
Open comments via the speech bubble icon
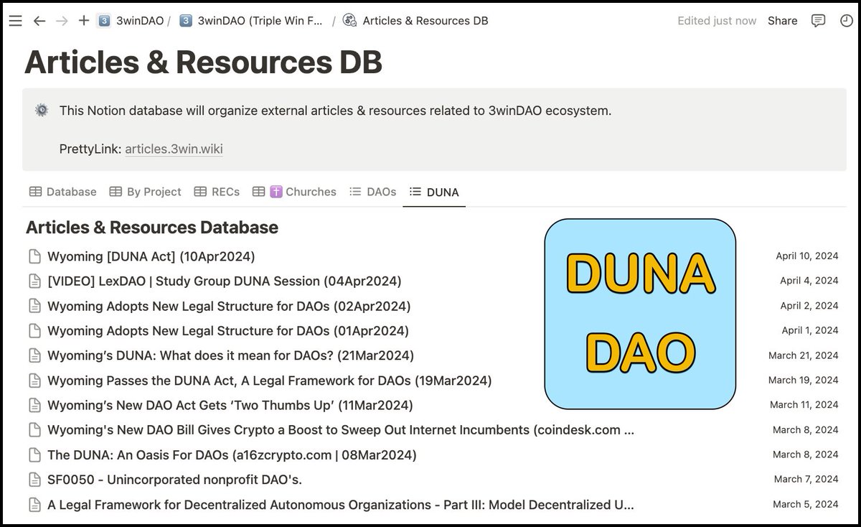tap(818, 20)
